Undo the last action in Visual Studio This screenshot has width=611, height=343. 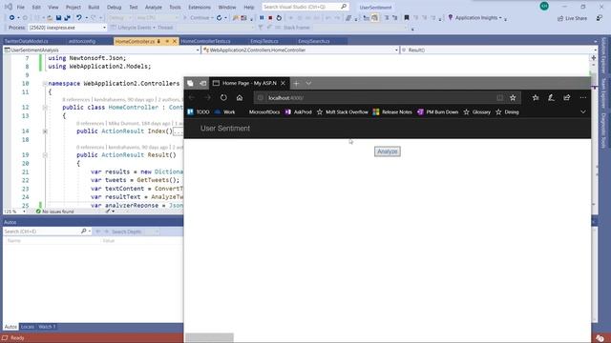pos(79,18)
